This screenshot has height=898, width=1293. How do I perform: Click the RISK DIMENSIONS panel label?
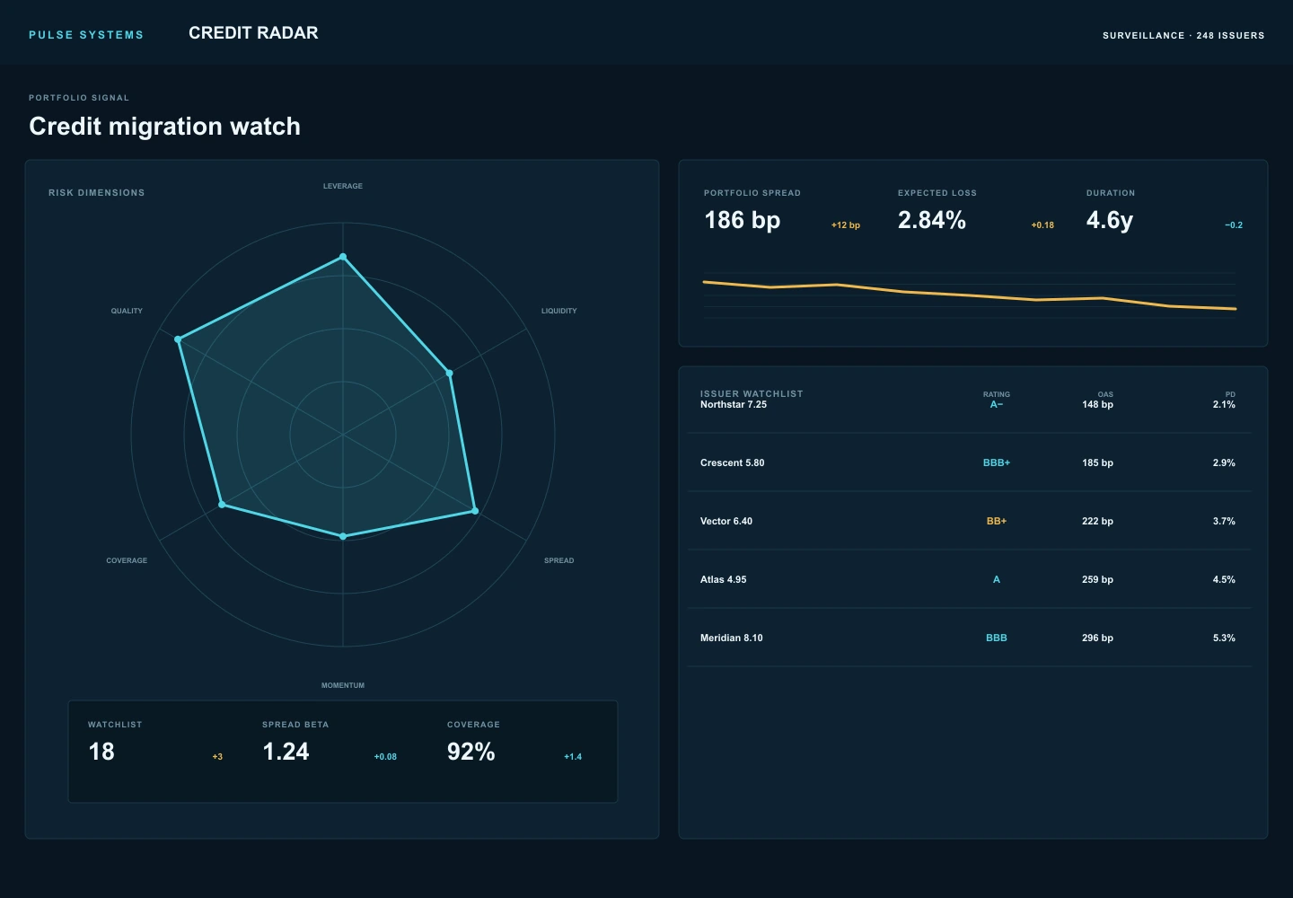[96, 193]
